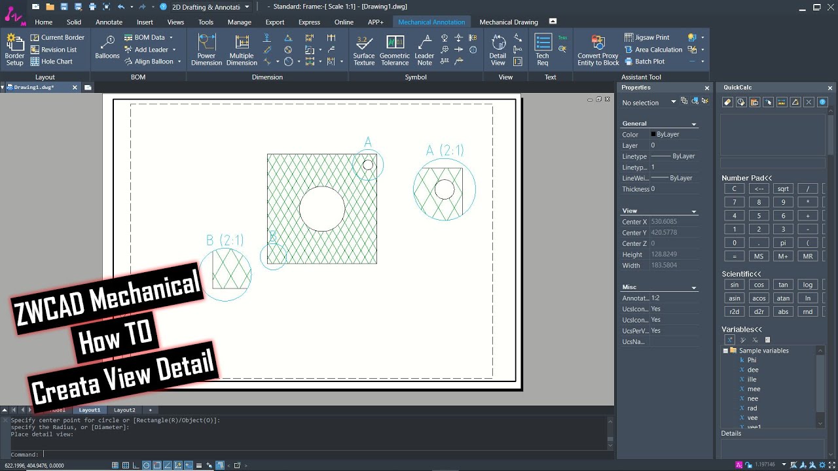Collapse the View section in Properties
838x471 pixels.
(x=694, y=211)
